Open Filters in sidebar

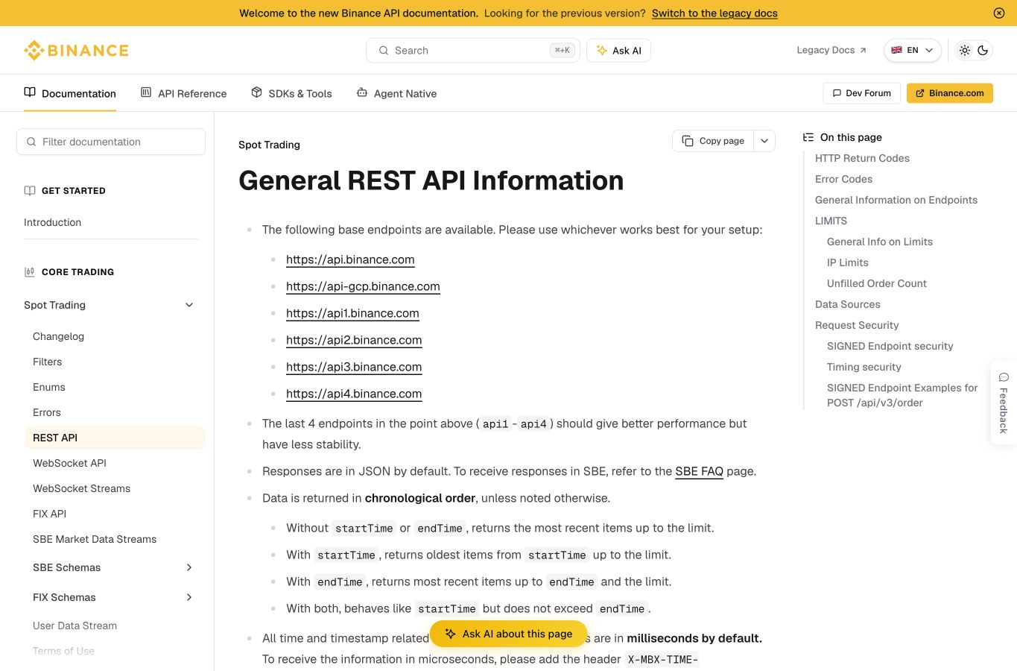pos(48,362)
